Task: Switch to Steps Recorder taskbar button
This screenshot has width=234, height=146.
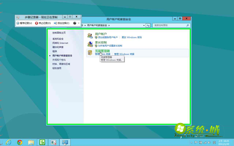Action: tap(53, 142)
